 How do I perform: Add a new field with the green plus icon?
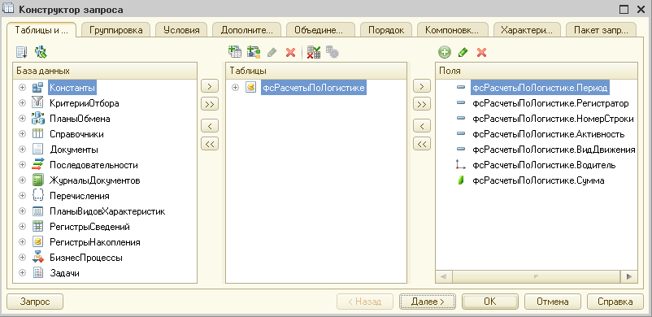tap(445, 52)
